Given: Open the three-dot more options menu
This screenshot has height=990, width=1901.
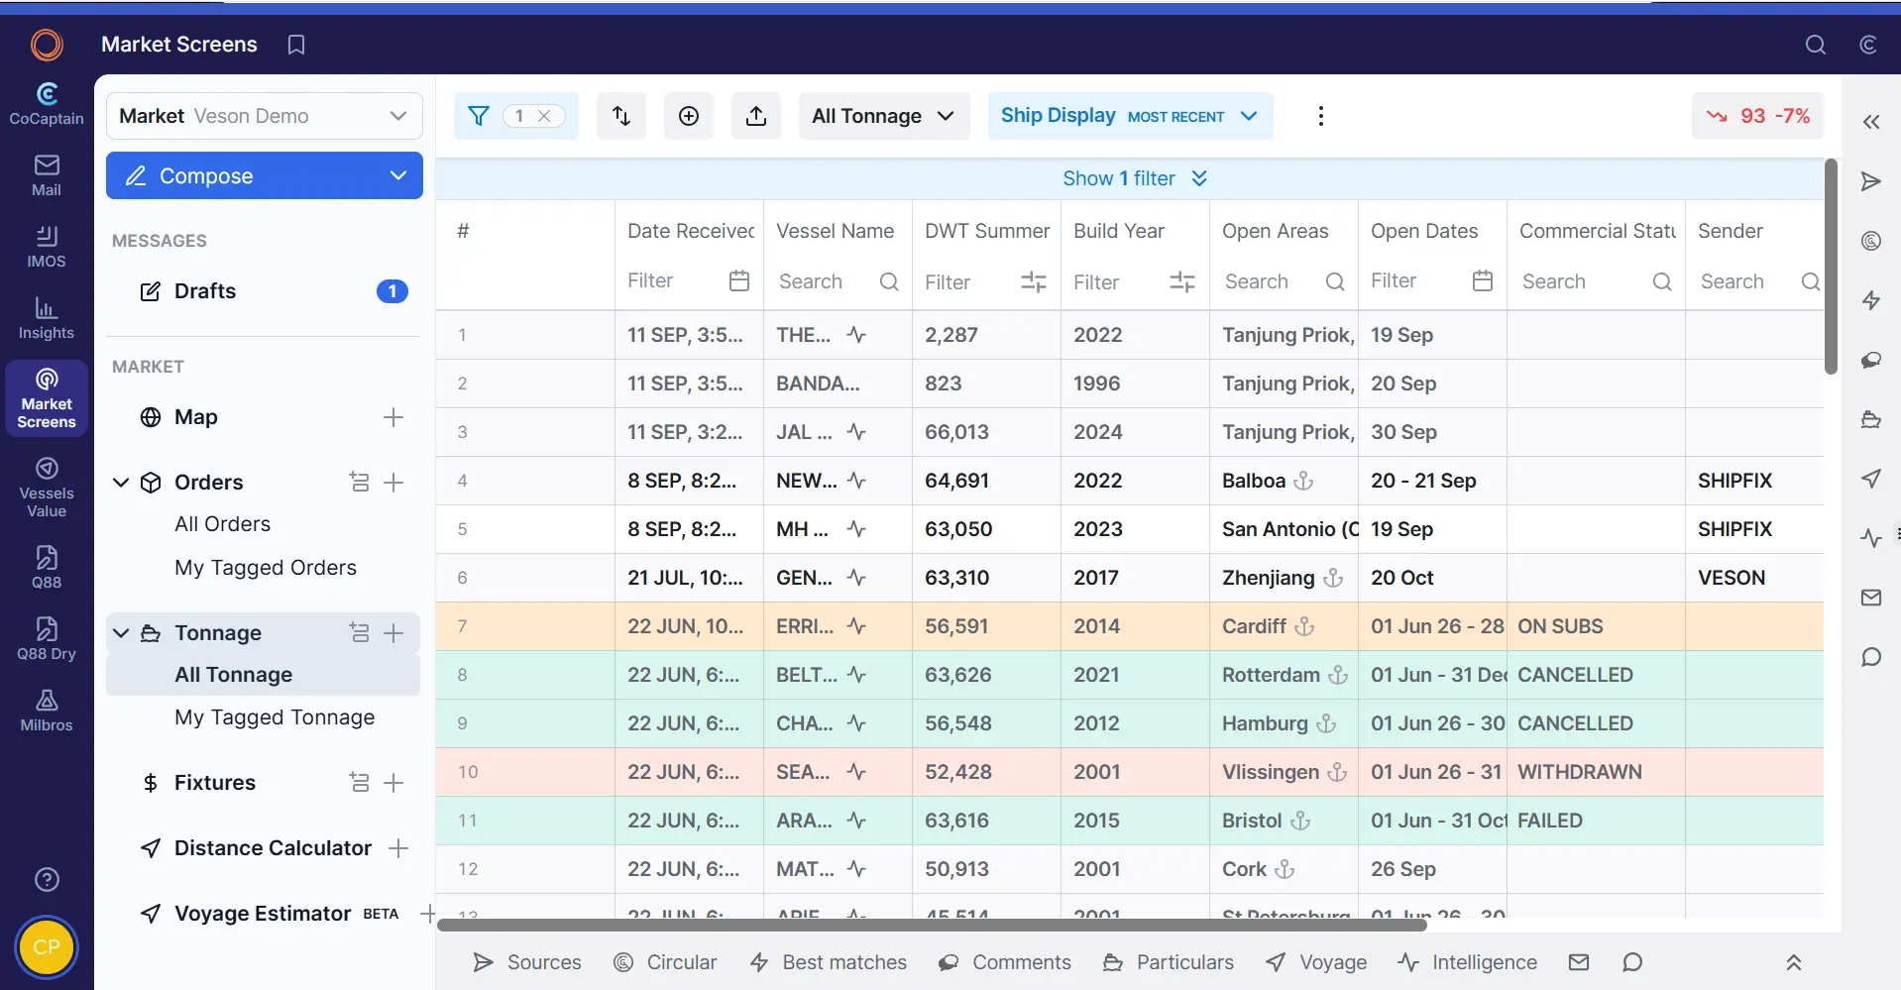Looking at the screenshot, I should point(1320,116).
